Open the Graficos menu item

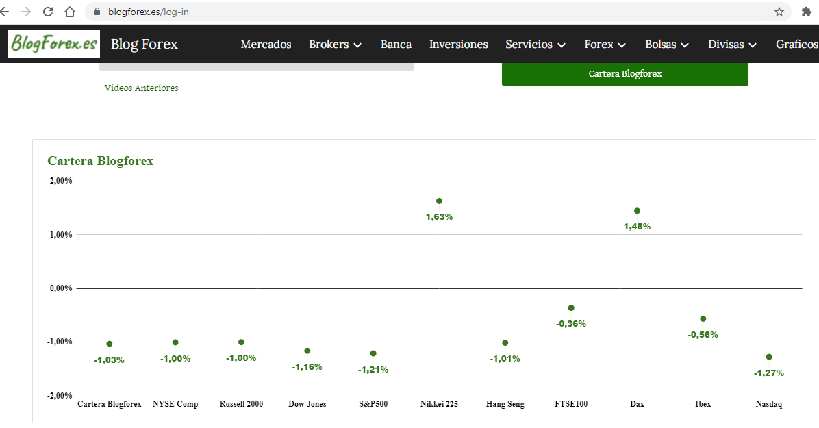tap(797, 45)
